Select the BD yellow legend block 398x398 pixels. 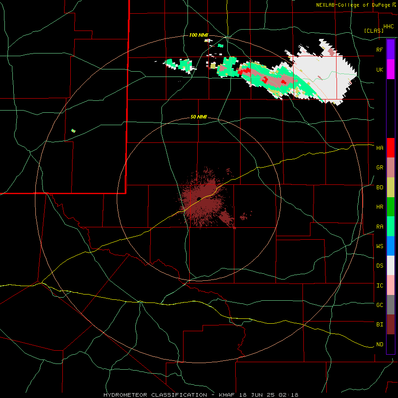click(x=390, y=188)
